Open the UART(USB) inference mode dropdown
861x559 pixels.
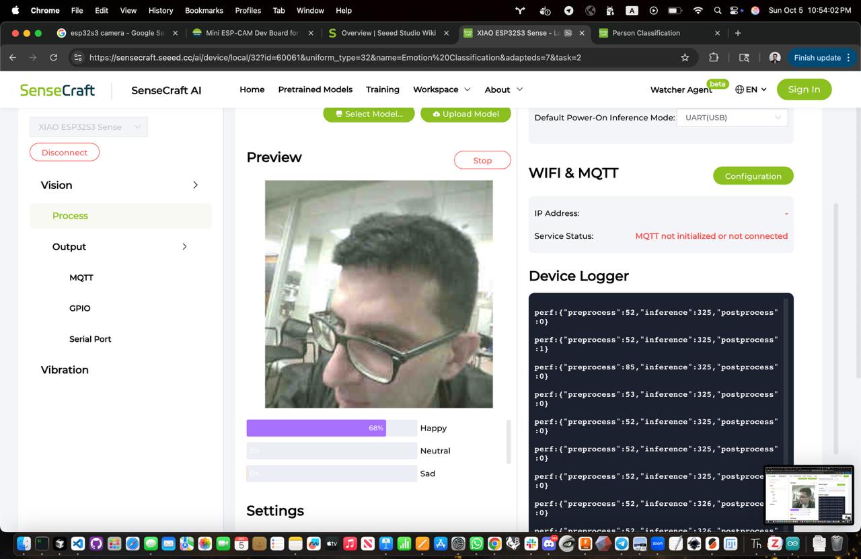point(732,117)
